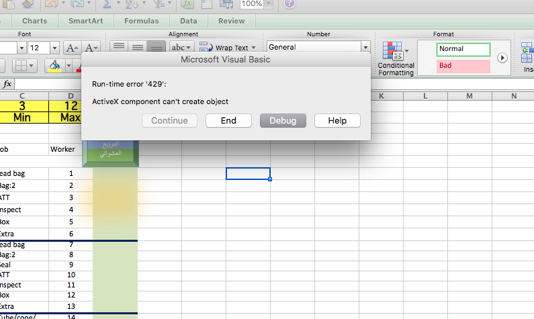Image resolution: width=534 pixels, height=319 pixels.
Task: Click the Borders grid icon
Action: pyautogui.click(x=21, y=65)
